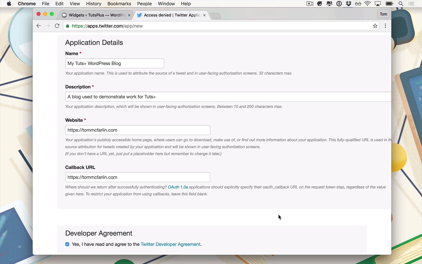Screen dimensions: 422x264
Task: Open the AirPlay display menu
Action: (378, 4)
